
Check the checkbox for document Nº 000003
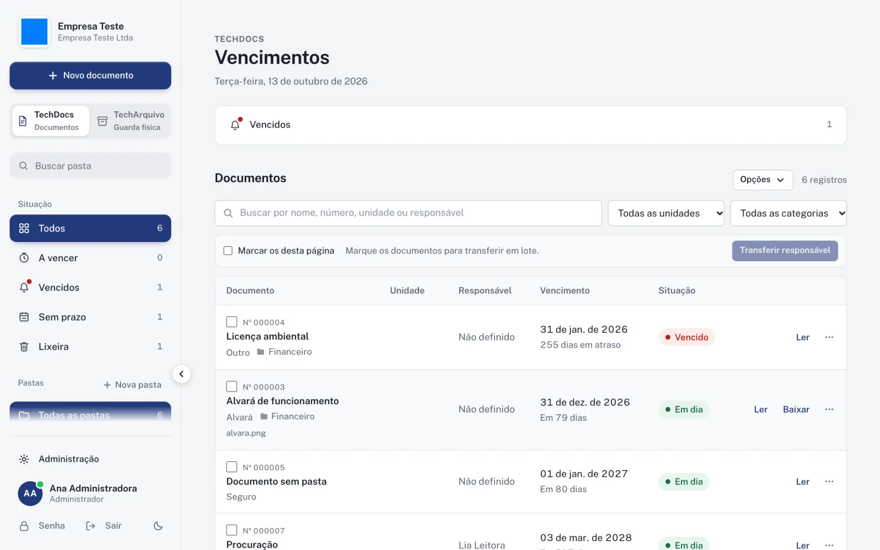tap(232, 387)
